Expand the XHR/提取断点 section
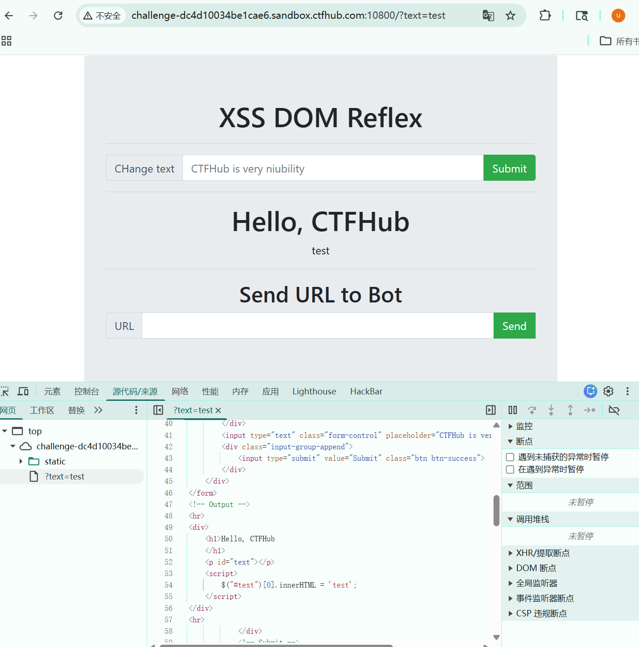The image size is (639, 647). coord(510,553)
